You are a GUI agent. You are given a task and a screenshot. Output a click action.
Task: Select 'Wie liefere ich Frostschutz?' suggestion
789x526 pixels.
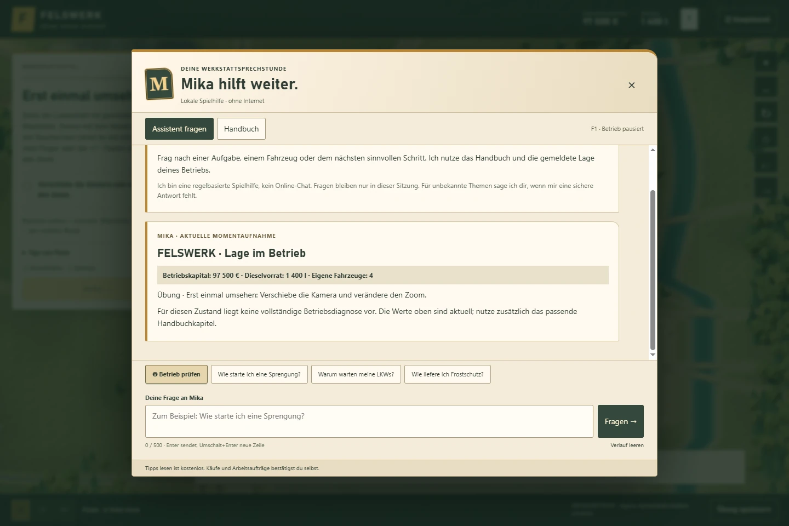tap(448, 374)
